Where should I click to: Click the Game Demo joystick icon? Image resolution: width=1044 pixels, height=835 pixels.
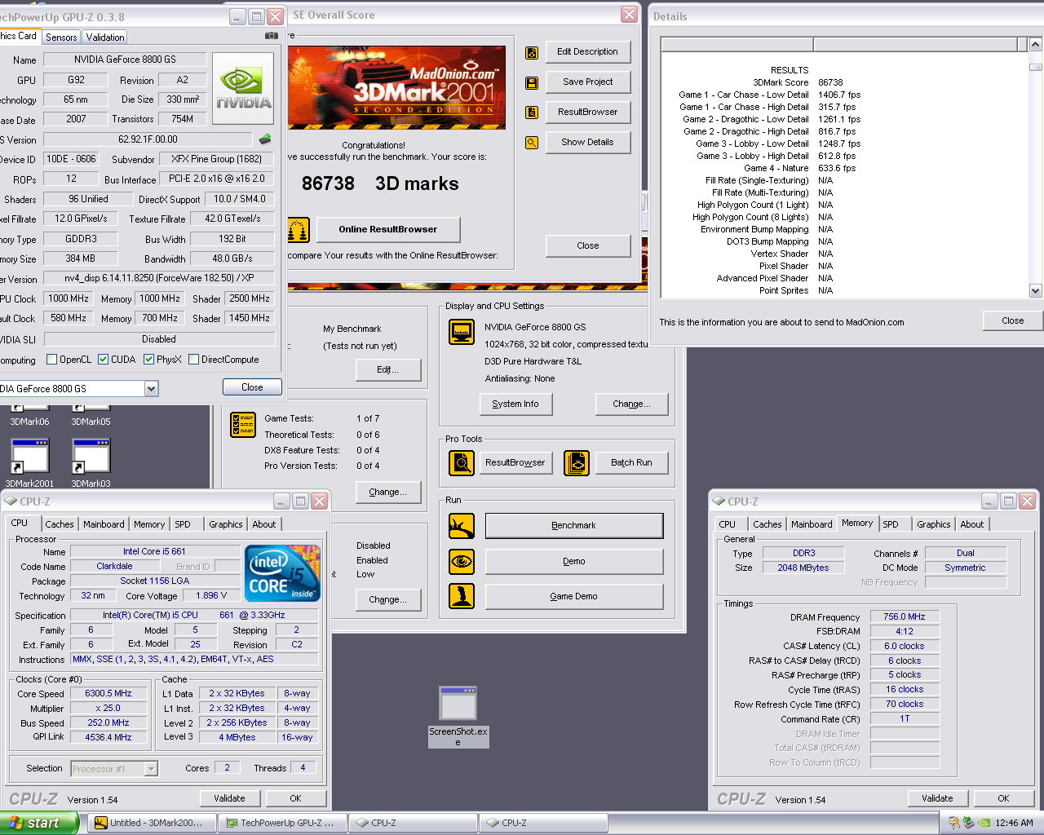[x=462, y=596]
